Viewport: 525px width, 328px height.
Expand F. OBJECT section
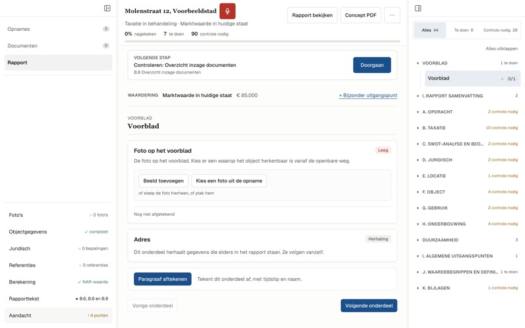click(467, 192)
